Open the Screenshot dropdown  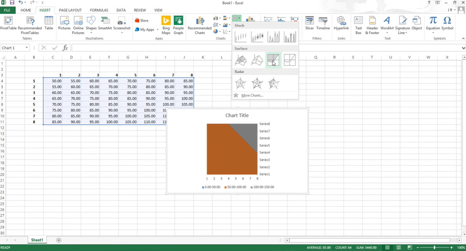tap(122, 24)
